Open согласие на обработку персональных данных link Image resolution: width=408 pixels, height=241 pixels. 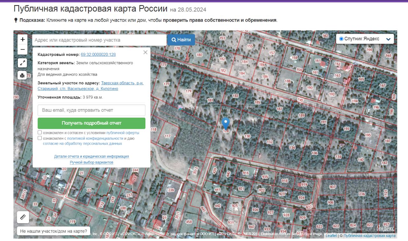click(x=83, y=144)
